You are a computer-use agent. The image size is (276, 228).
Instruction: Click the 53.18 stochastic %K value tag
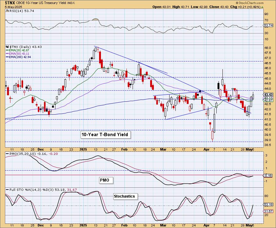268,205
